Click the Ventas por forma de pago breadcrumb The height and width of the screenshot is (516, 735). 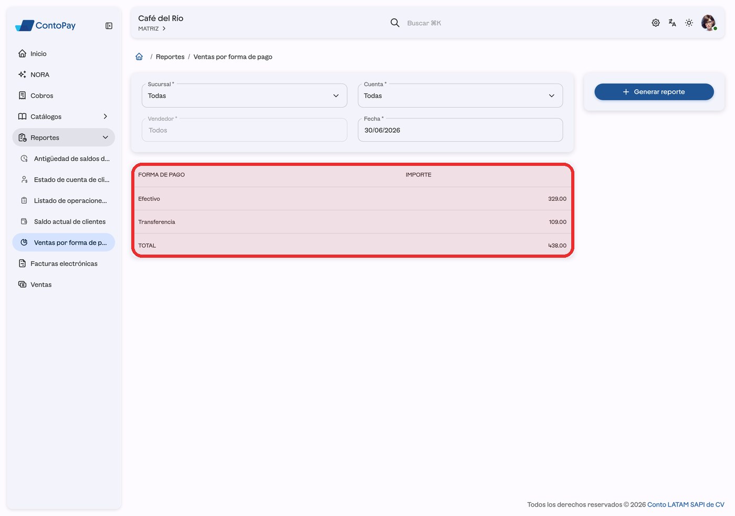[x=233, y=57]
